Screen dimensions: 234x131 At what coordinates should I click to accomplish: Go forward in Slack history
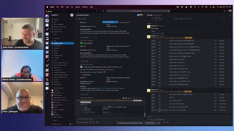(100, 11)
